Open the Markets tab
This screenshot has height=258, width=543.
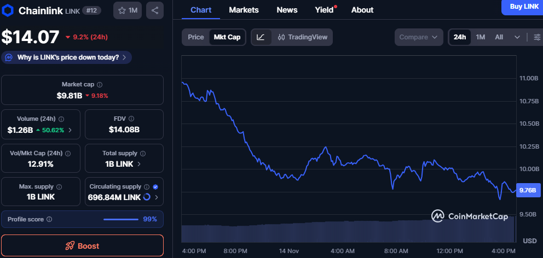[244, 10]
